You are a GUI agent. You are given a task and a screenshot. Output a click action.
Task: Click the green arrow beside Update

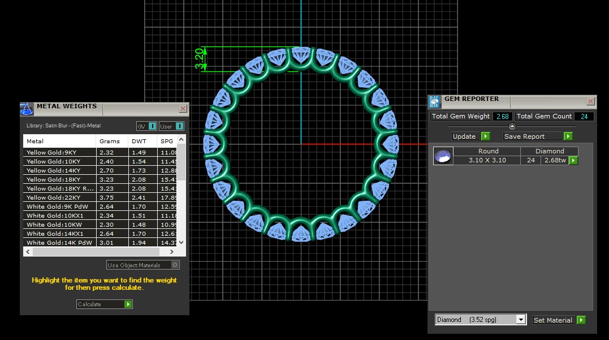click(x=486, y=136)
